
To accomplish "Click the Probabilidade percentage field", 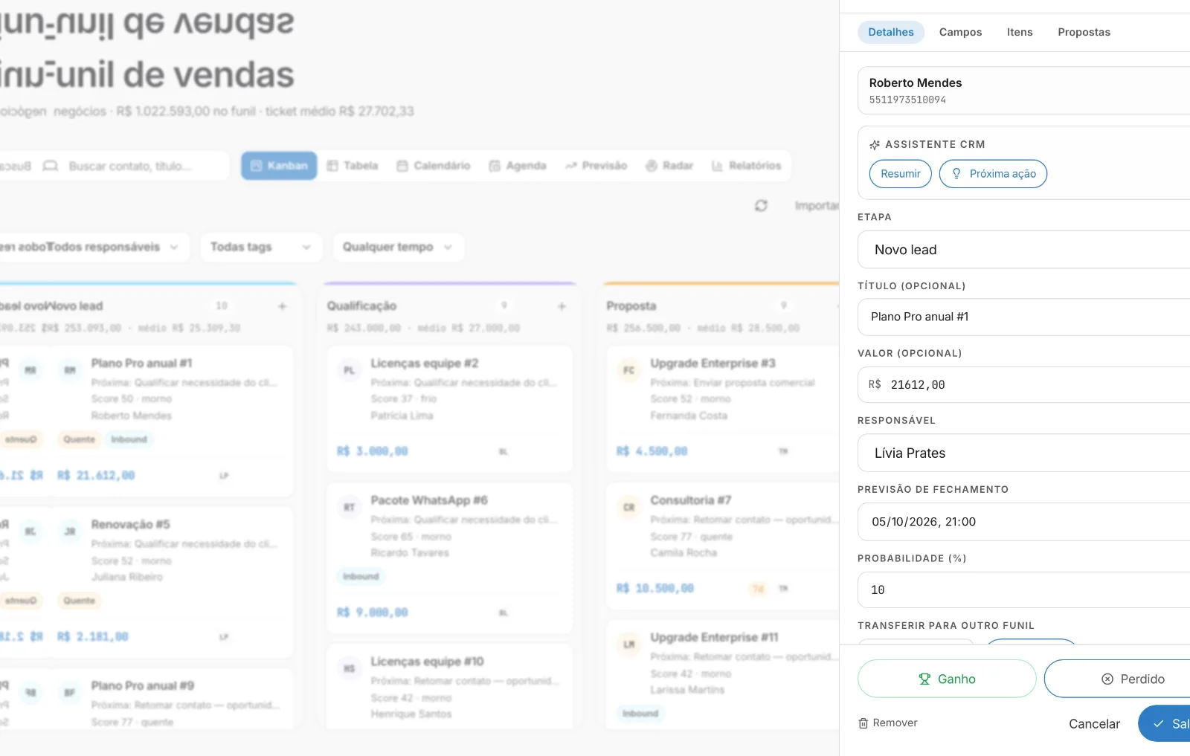I will [1024, 590].
